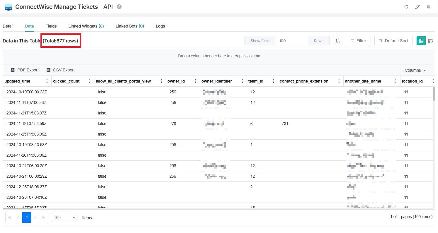Click the pencil edit icon
Viewport: 438px width, 233px height.
coord(417,7)
